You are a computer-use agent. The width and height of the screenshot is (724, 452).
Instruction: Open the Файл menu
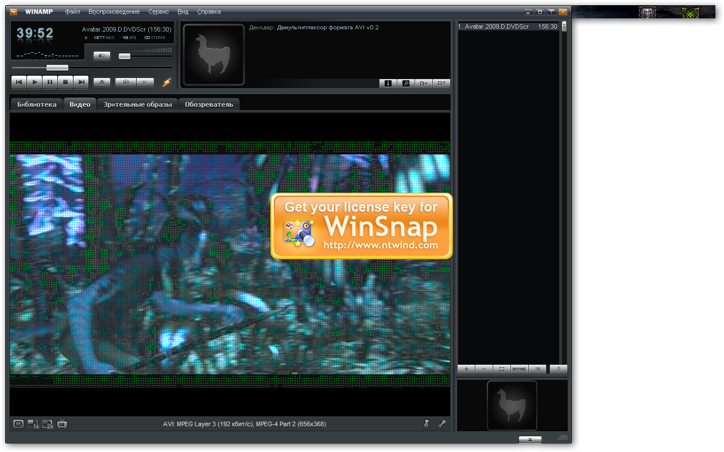tap(72, 11)
